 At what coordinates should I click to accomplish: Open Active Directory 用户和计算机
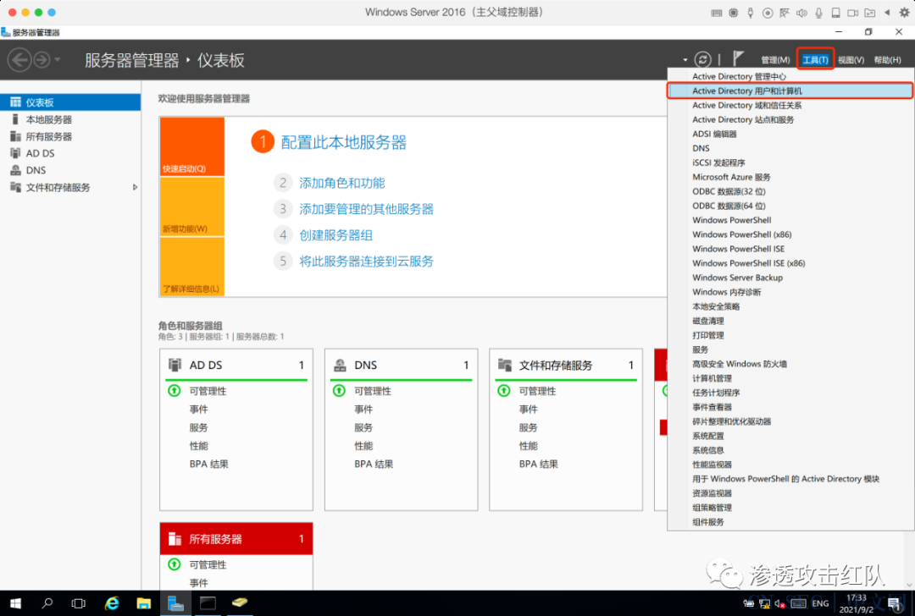(790, 91)
